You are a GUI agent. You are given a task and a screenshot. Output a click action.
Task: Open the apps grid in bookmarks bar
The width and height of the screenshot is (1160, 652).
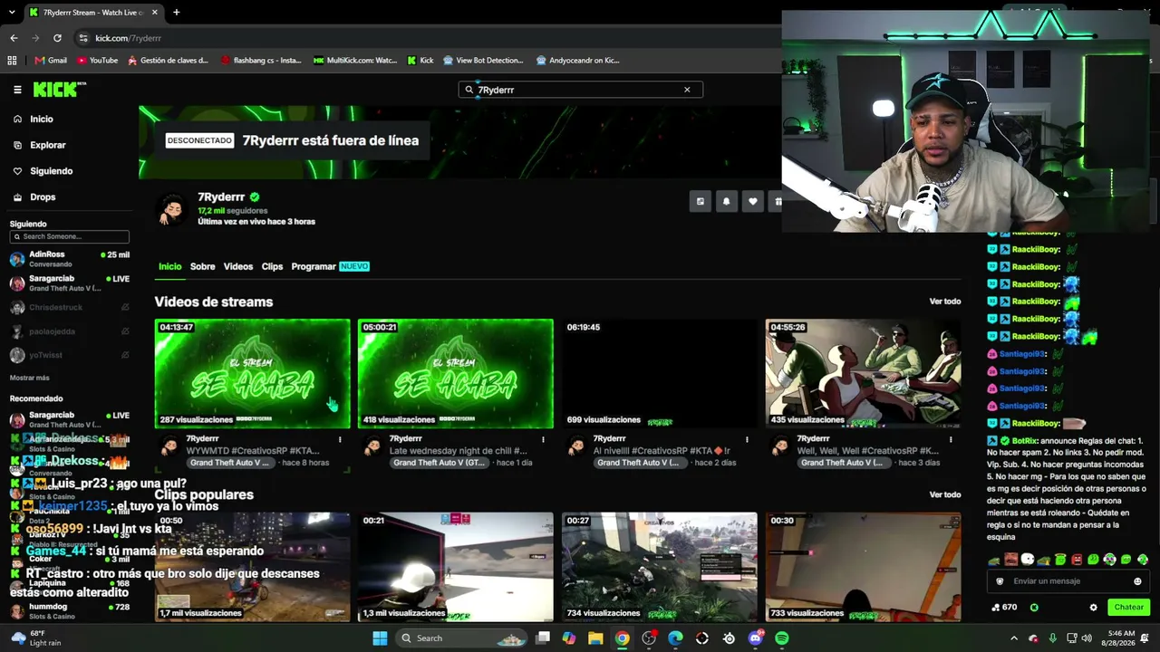coord(12,61)
